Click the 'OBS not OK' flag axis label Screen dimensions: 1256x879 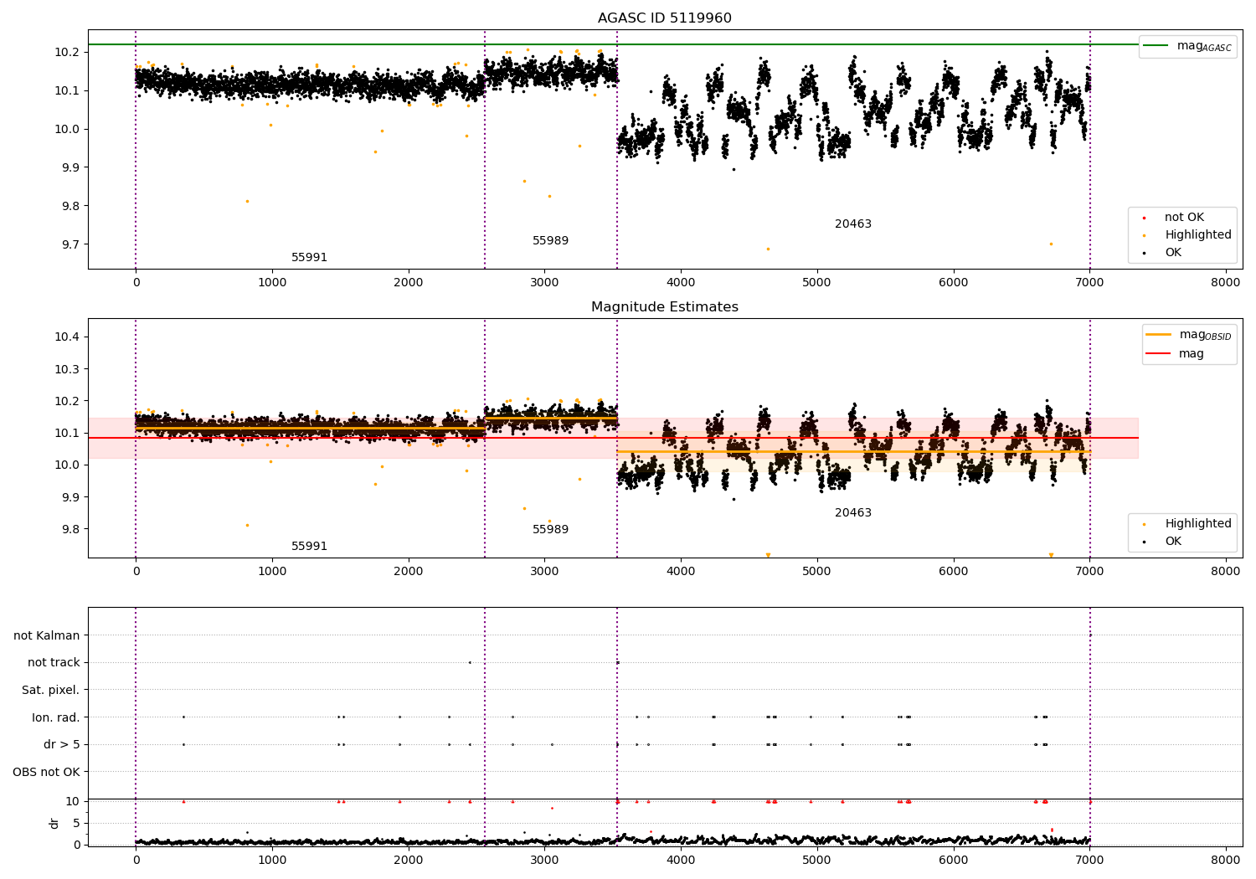[46, 773]
